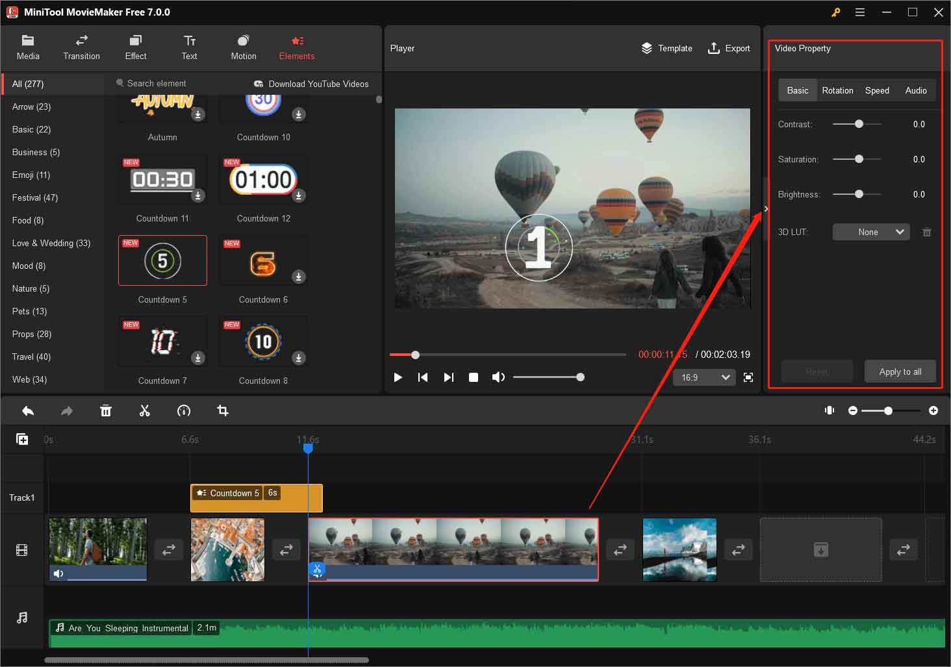Select the hiker forest clip on timeline
951x667 pixels.
pyautogui.click(x=98, y=549)
